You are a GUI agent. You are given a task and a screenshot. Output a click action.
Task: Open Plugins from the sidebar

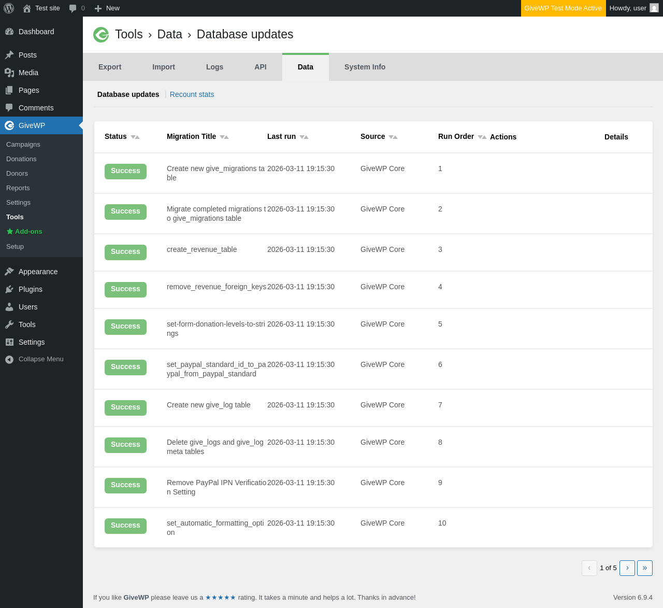pos(30,289)
